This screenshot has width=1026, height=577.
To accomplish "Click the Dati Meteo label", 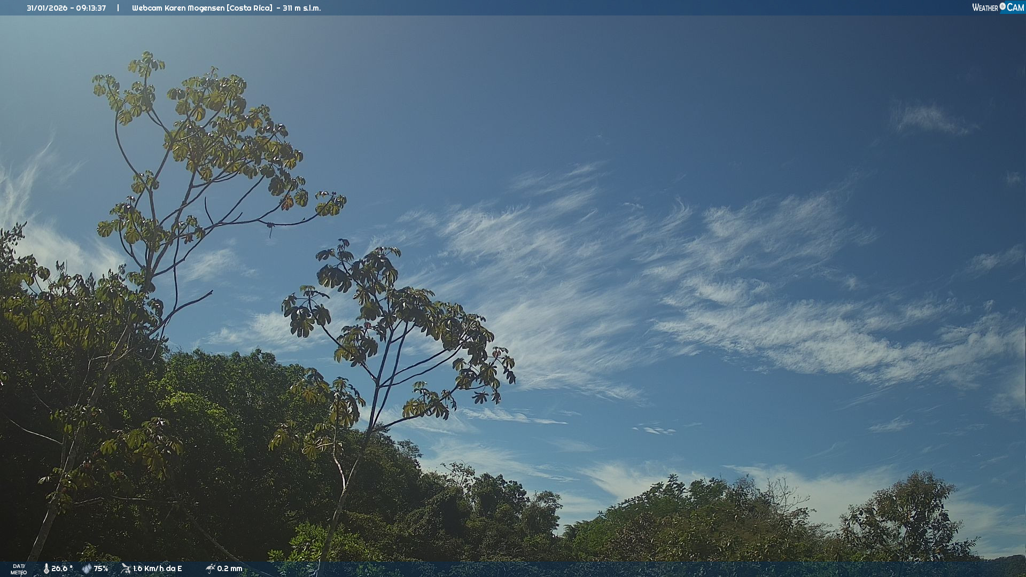I will click(19, 569).
